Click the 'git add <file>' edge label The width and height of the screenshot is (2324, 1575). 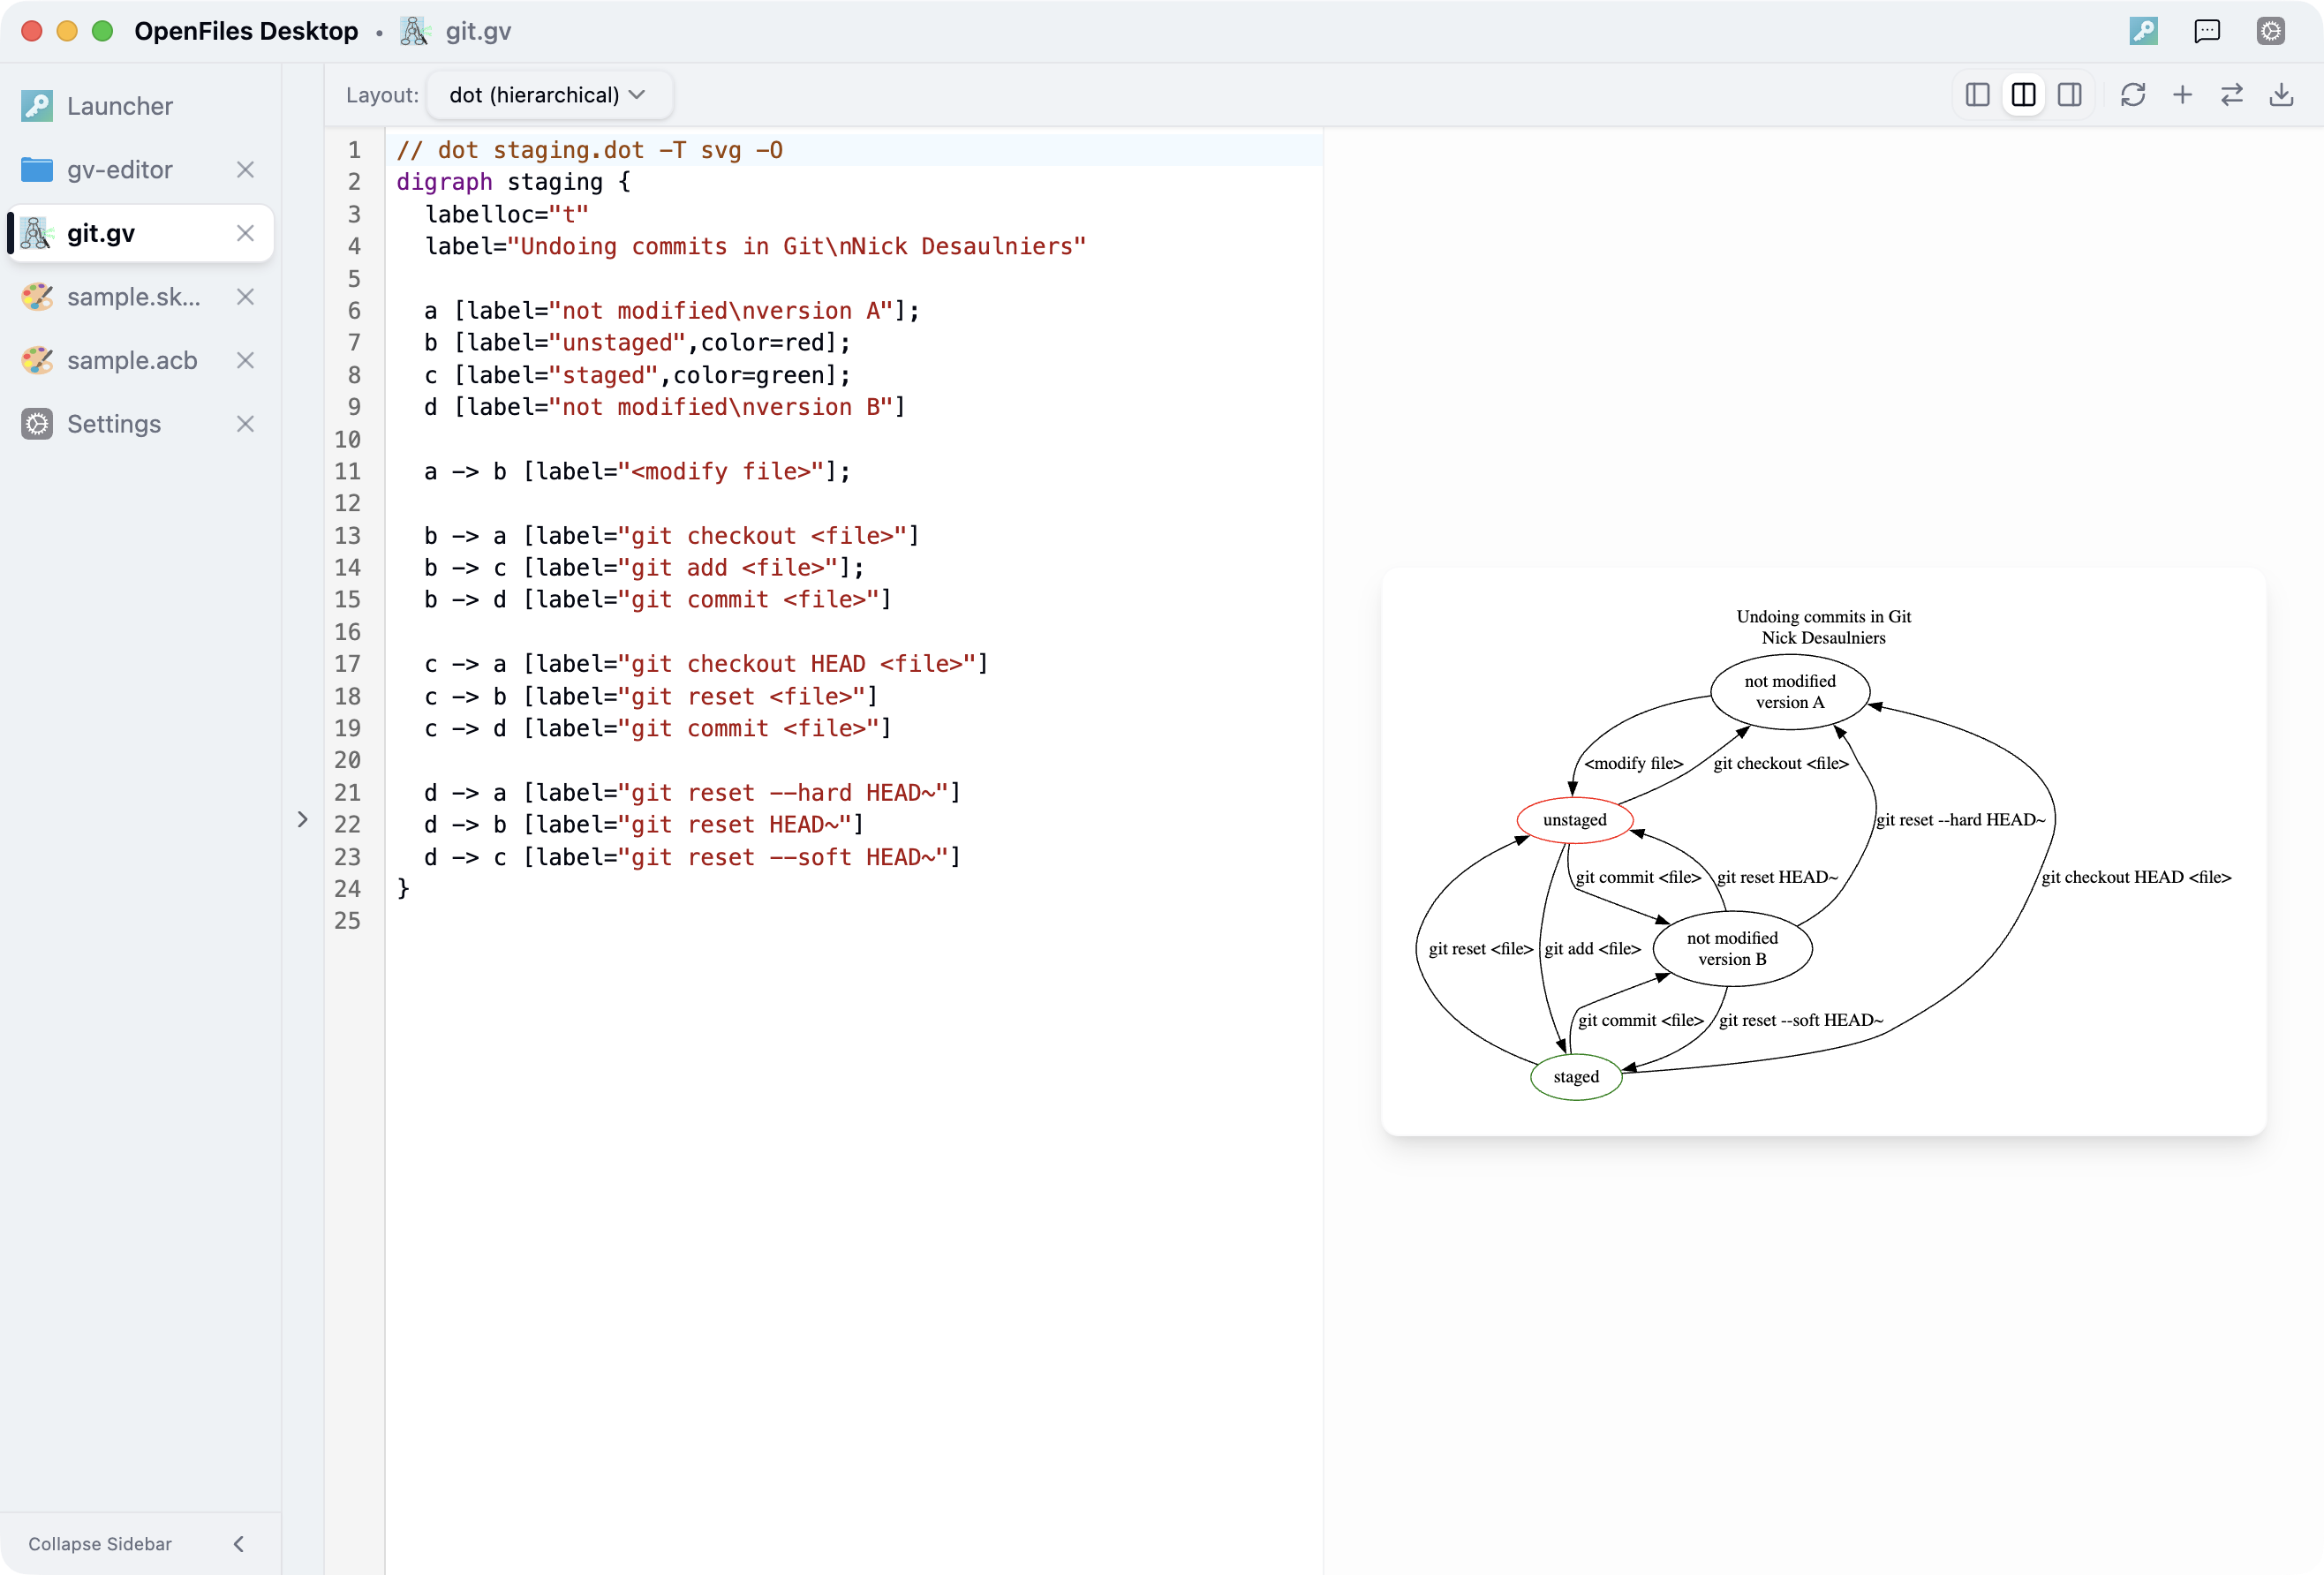click(x=1593, y=949)
